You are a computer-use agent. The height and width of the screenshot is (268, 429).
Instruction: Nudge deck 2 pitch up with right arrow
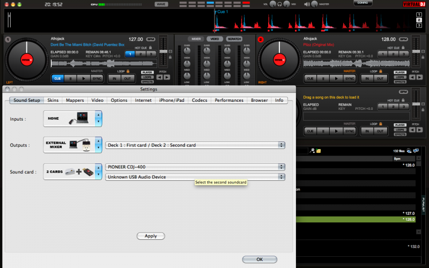[419, 77]
